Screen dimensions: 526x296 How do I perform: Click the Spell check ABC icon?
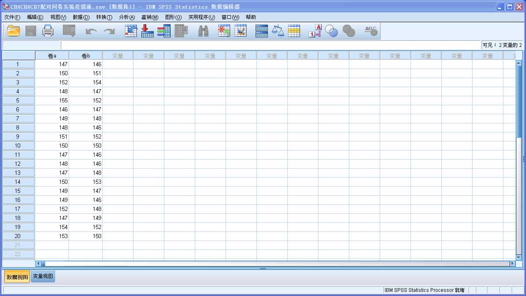point(371,31)
